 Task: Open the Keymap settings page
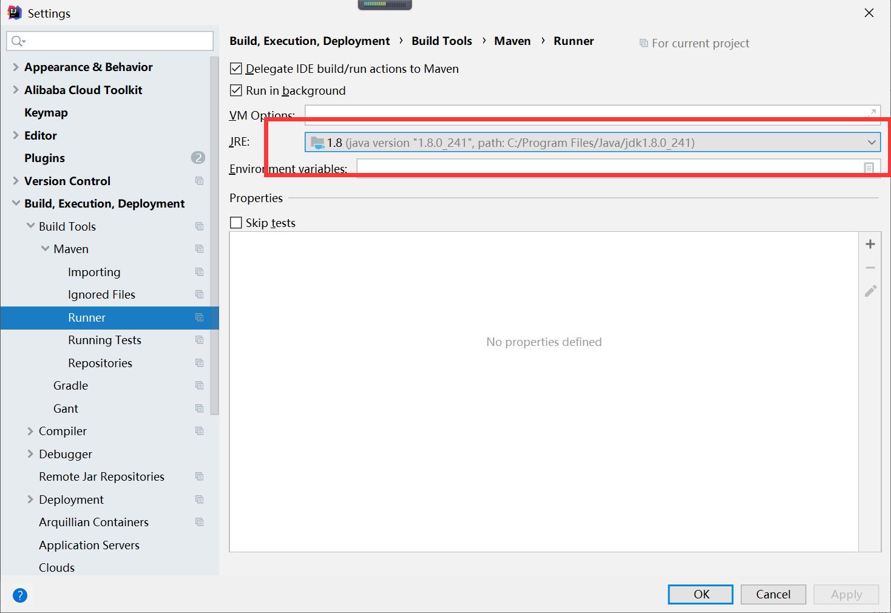point(46,113)
